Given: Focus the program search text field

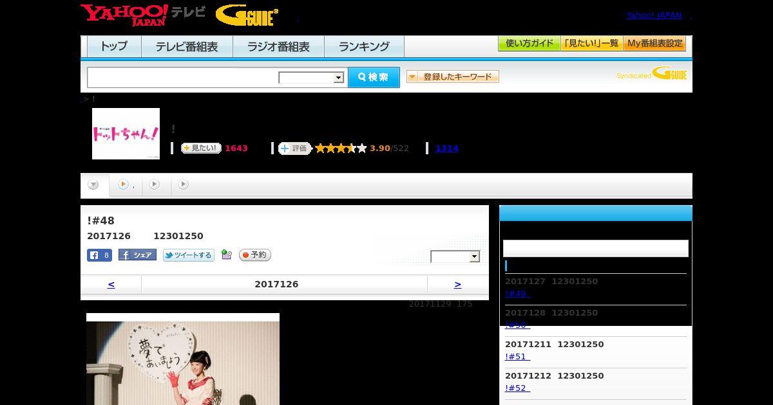Looking at the screenshot, I should (183, 77).
